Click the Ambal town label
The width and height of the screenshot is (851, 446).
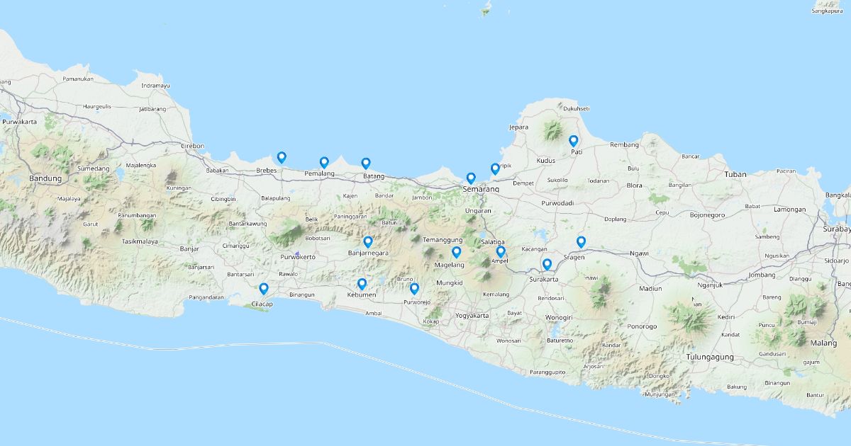373,312
